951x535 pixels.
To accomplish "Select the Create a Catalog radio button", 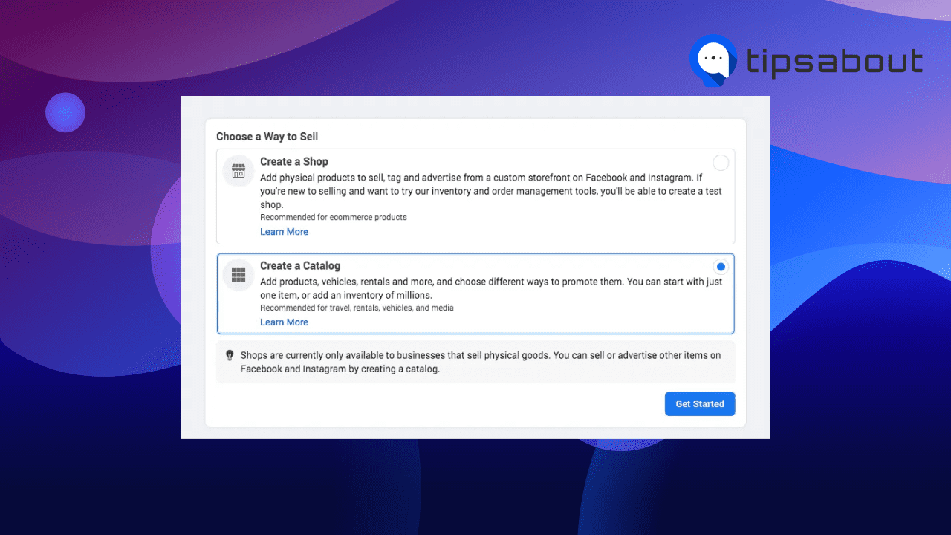I will 721,267.
